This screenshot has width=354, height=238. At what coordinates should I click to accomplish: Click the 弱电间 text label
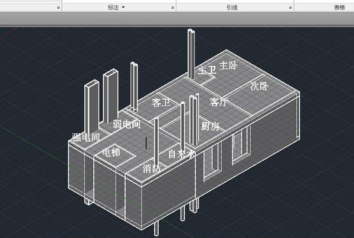[126, 124]
